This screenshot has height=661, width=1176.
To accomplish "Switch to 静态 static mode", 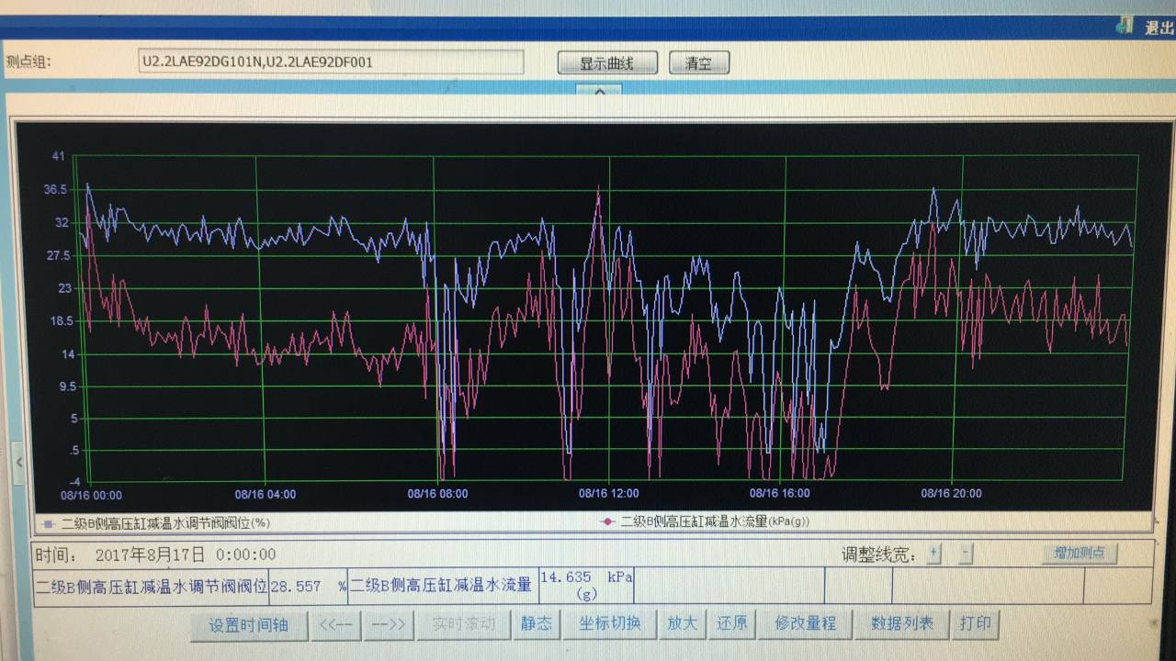I will pos(536,623).
